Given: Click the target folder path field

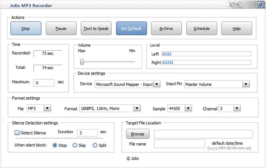Looking at the screenshot, I should click(x=203, y=134).
